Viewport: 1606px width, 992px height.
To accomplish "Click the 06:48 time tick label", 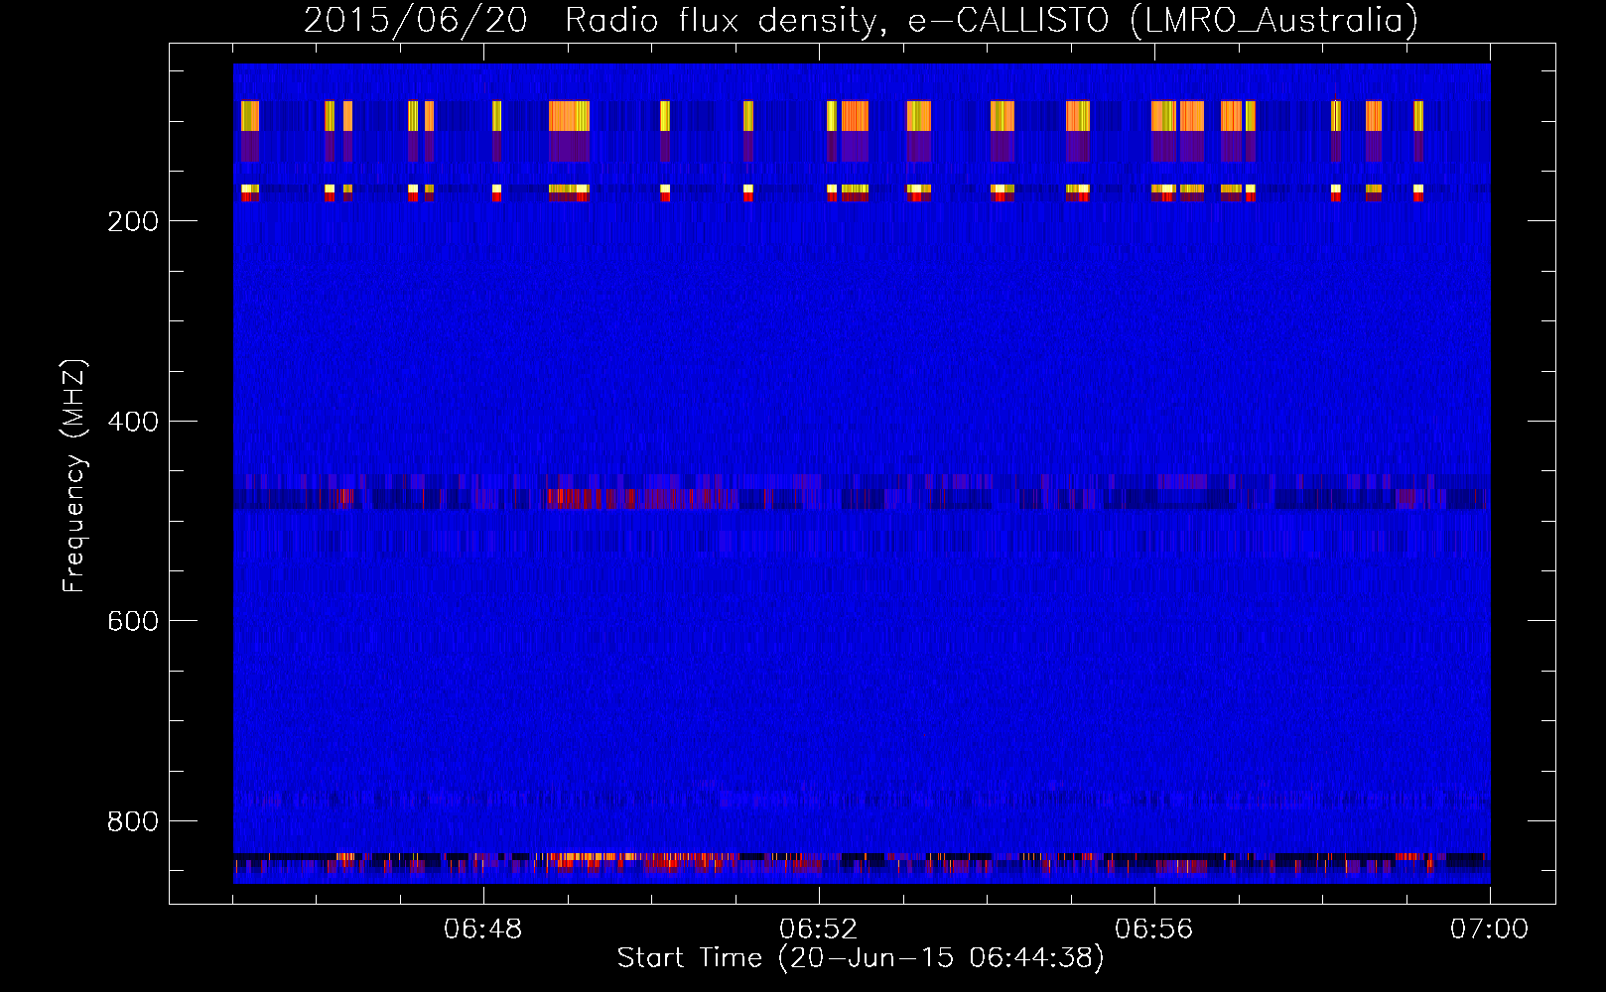I will [483, 930].
